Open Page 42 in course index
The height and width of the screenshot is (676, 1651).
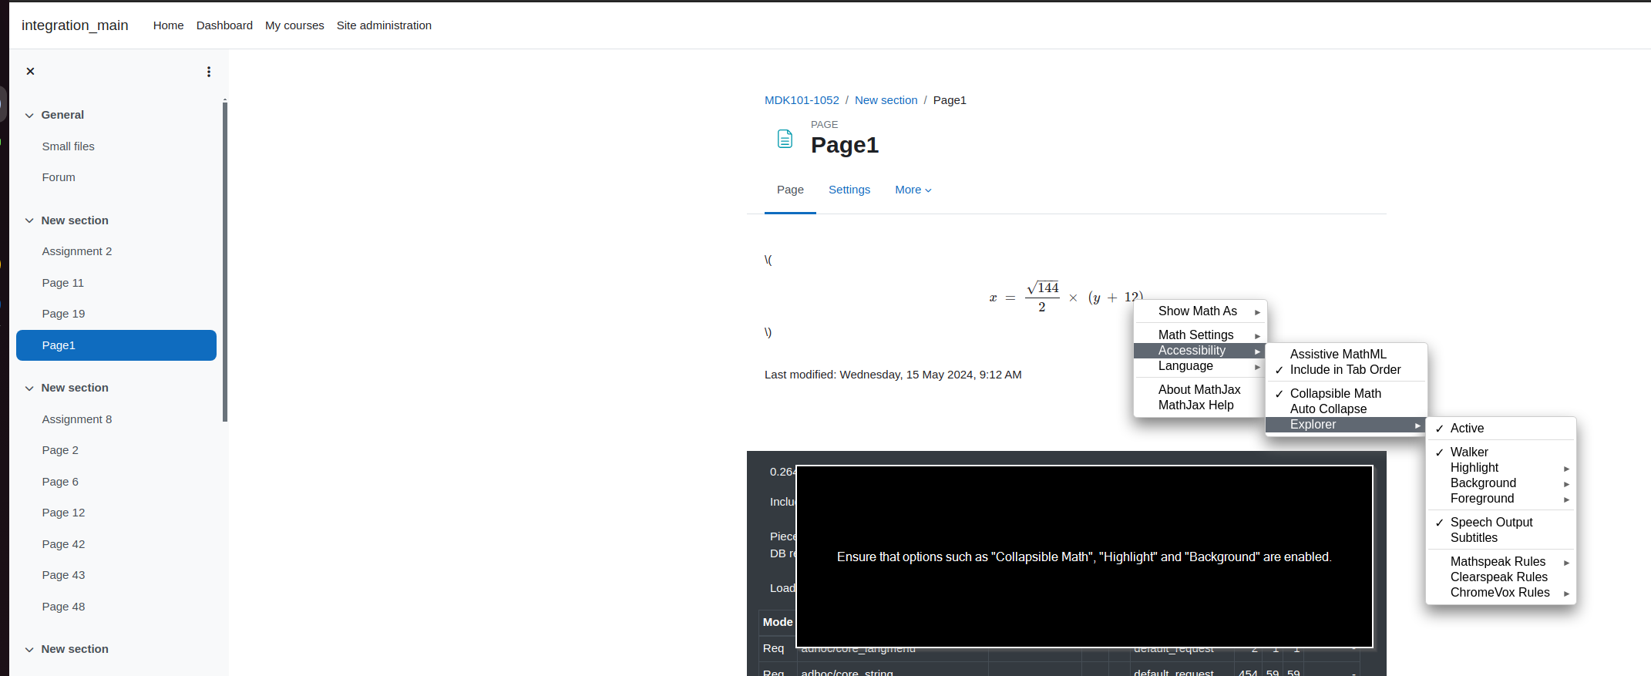(63, 544)
